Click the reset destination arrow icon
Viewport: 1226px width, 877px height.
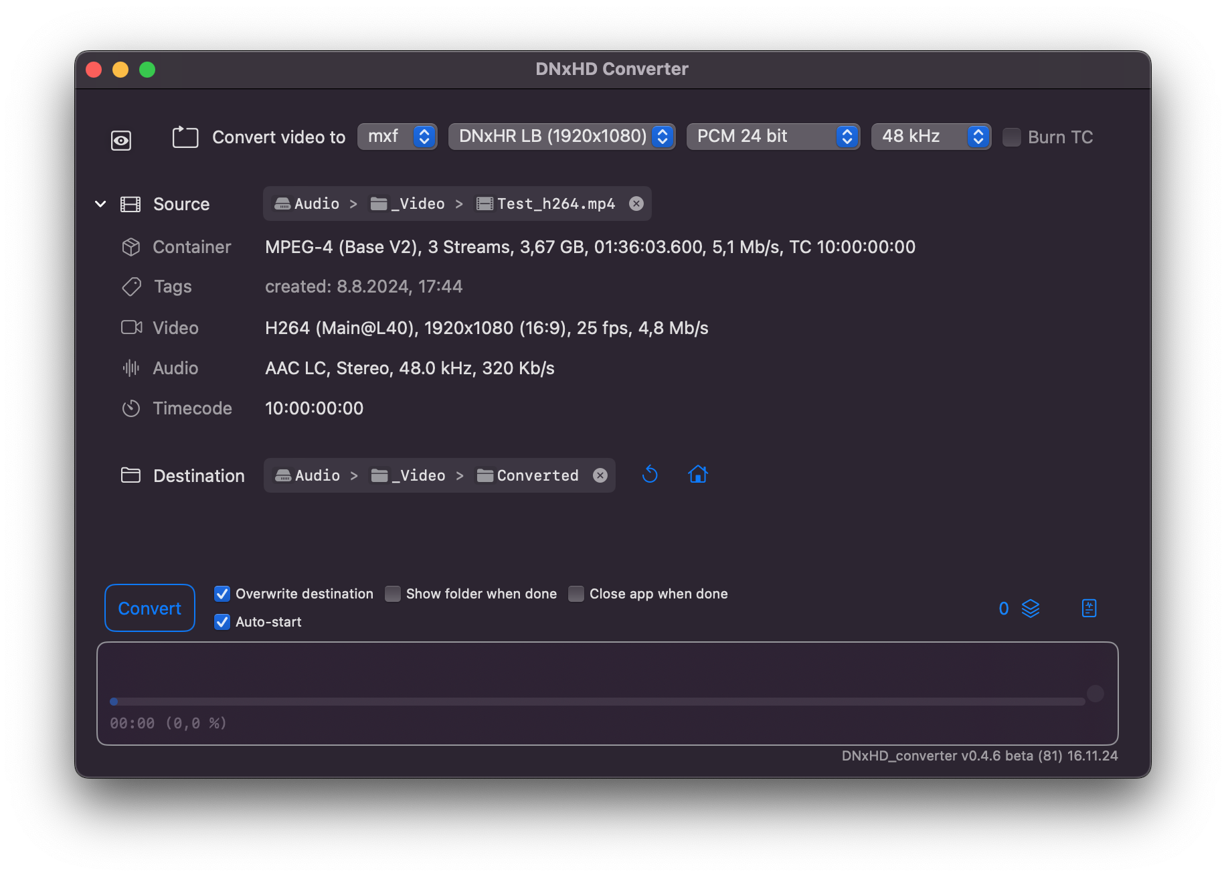pyautogui.click(x=650, y=475)
